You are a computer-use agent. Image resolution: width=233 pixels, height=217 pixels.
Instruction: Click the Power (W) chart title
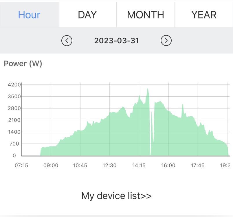[23, 64]
